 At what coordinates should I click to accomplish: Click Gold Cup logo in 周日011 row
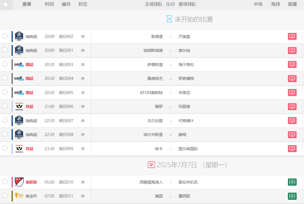tap(19, 196)
